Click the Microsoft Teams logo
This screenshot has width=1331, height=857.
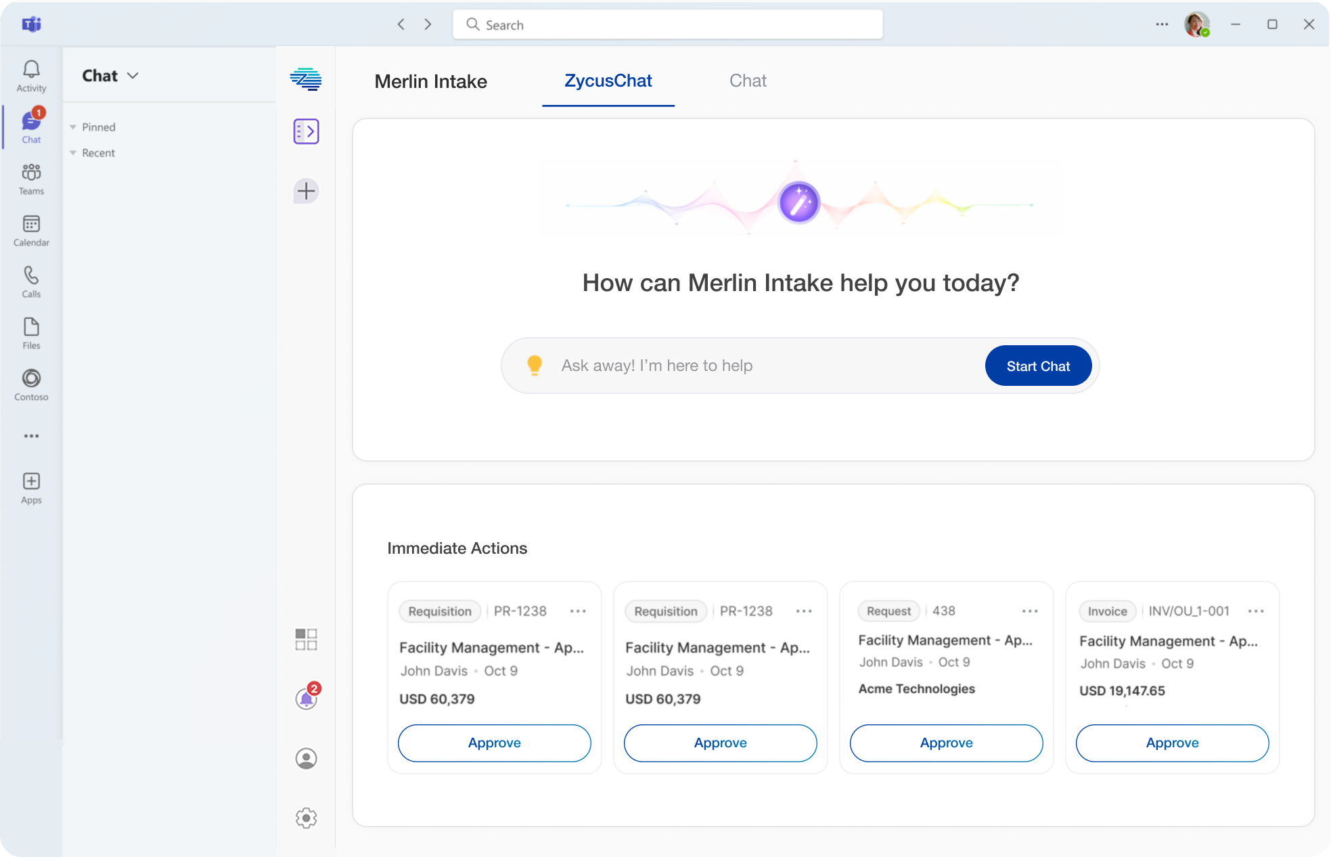[x=31, y=24]
